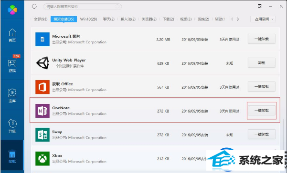Open the Home (首页) sidebar icon
Viewport: 287px width, 173px height.
pos(12,35)
